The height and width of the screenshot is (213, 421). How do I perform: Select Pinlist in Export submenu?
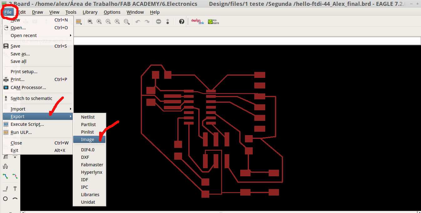[x=89, y=132]
